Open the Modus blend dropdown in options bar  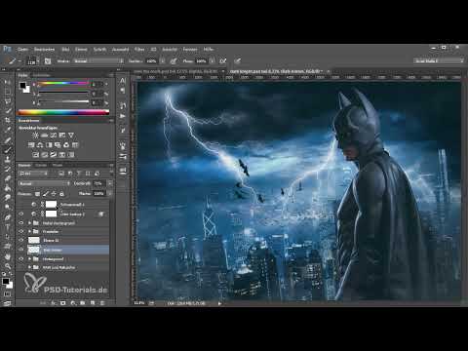pyautogui.click(x=98, y=60)
